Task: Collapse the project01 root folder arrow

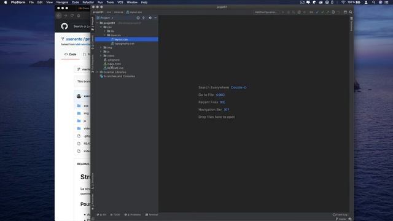Action: [x=98, y=23]
